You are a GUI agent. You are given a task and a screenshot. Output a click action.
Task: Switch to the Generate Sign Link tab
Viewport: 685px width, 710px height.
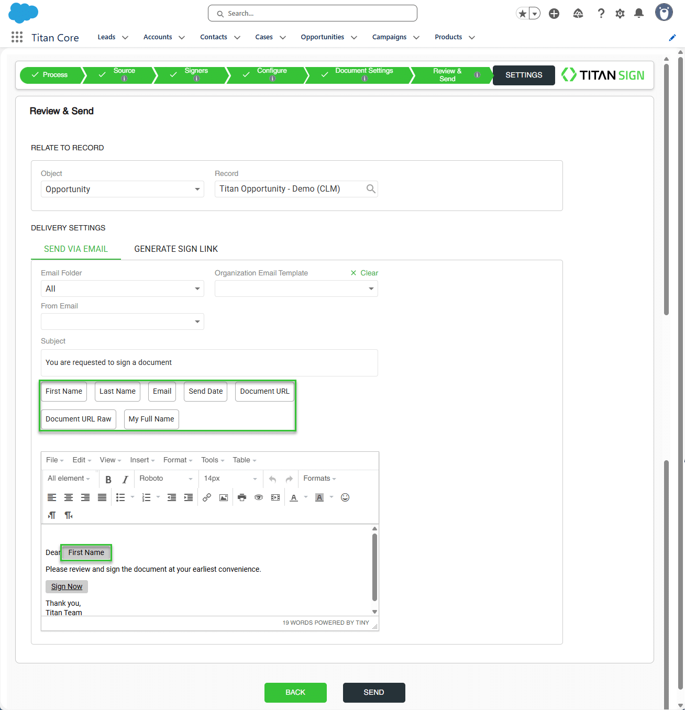[176, 249]
